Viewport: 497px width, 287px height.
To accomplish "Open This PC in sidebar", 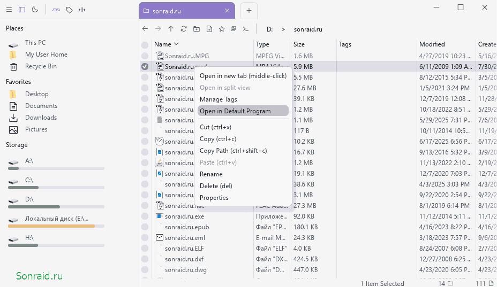I will [x=35, y=43].
